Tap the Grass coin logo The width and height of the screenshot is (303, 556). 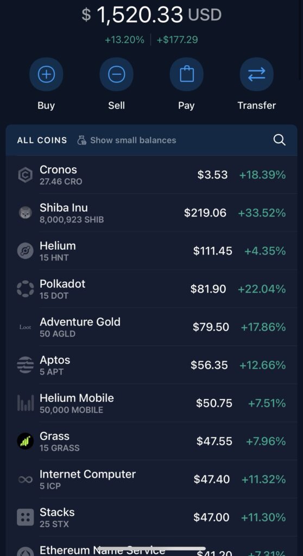25,441
